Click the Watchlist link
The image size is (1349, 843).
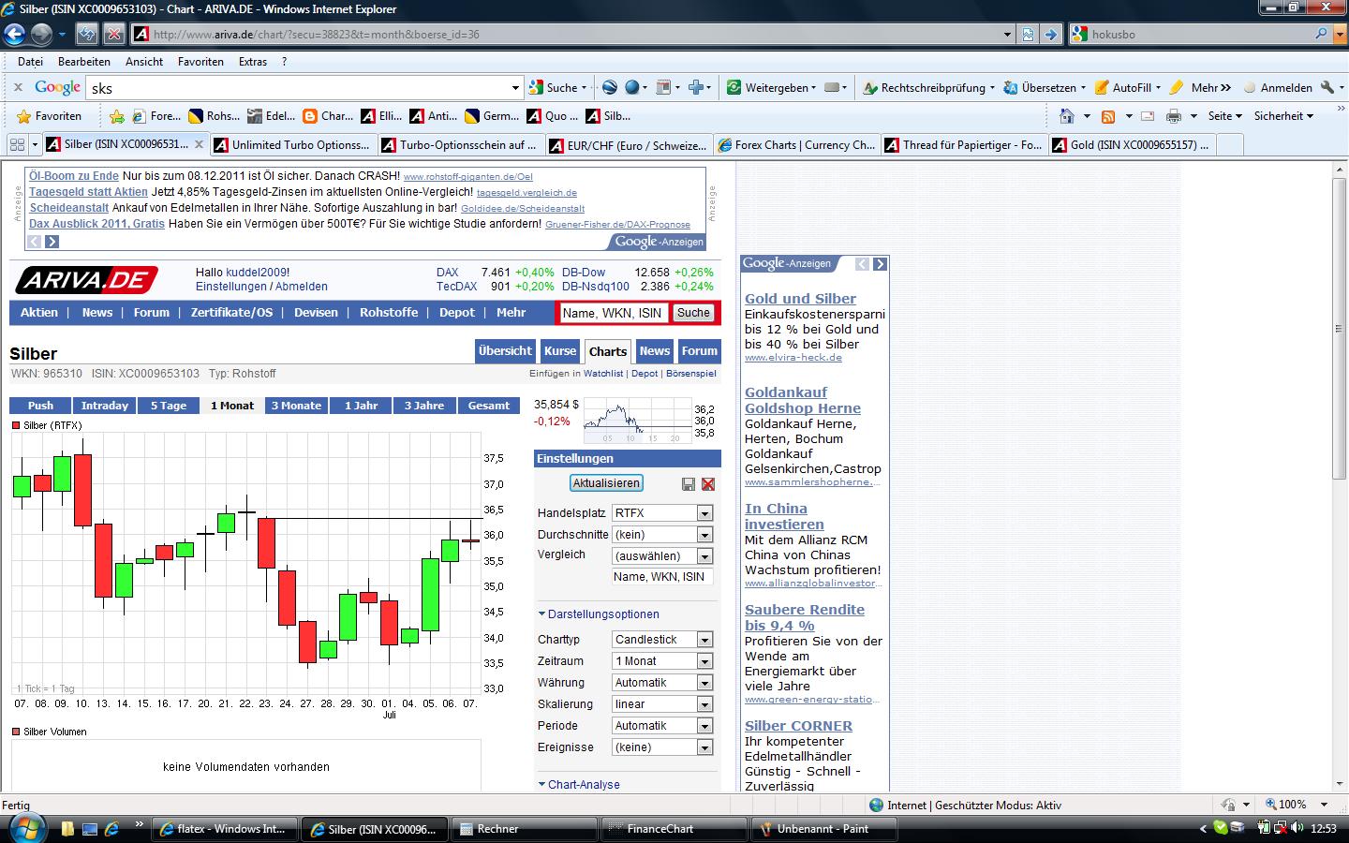coord(603,374)
